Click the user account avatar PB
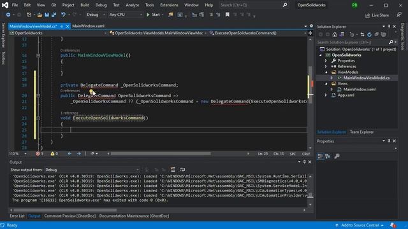408x229 pixels. point(354,5)
